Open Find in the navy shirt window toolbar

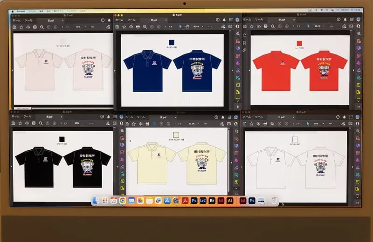[x=145, y=27]
